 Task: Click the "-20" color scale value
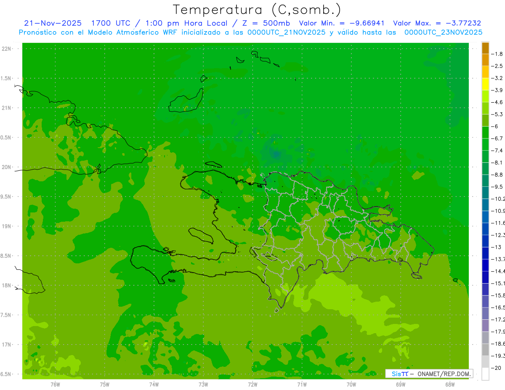tap(497, 368)
